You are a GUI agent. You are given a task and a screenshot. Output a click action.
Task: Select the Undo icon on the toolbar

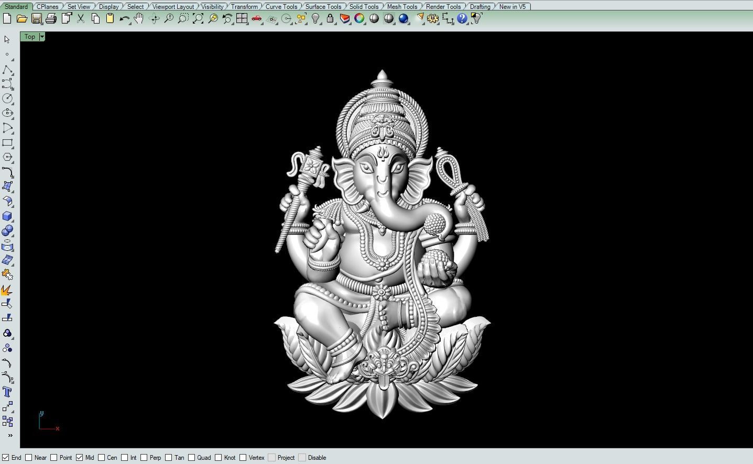124,18
